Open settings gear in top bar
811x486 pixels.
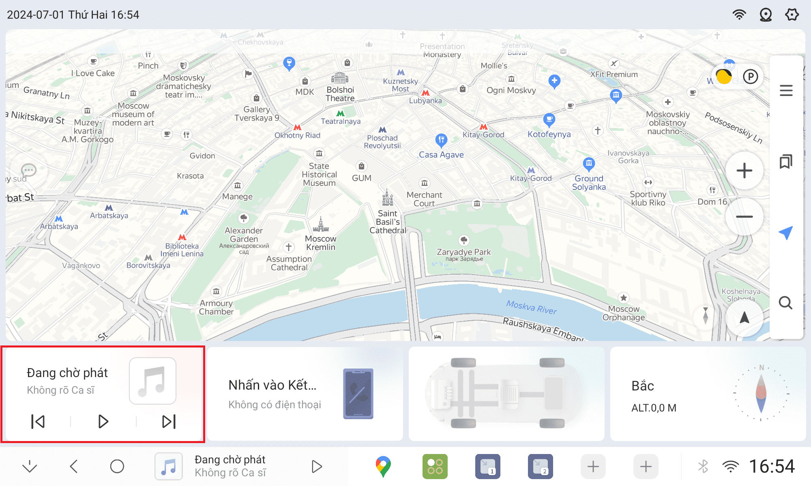pyautogui.click(x=792, y=15)
